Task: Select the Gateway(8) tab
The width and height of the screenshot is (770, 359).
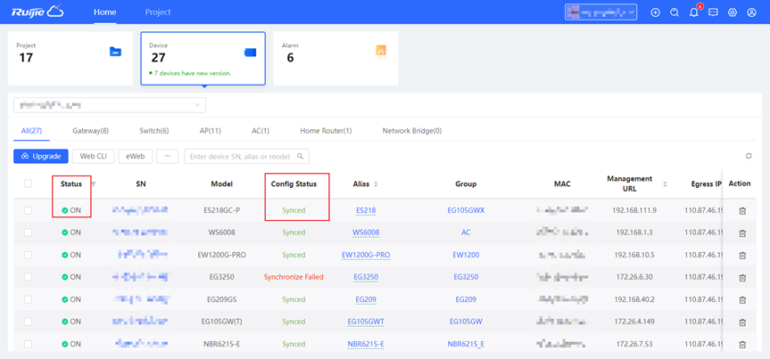Action: click(x=91, y=131)
